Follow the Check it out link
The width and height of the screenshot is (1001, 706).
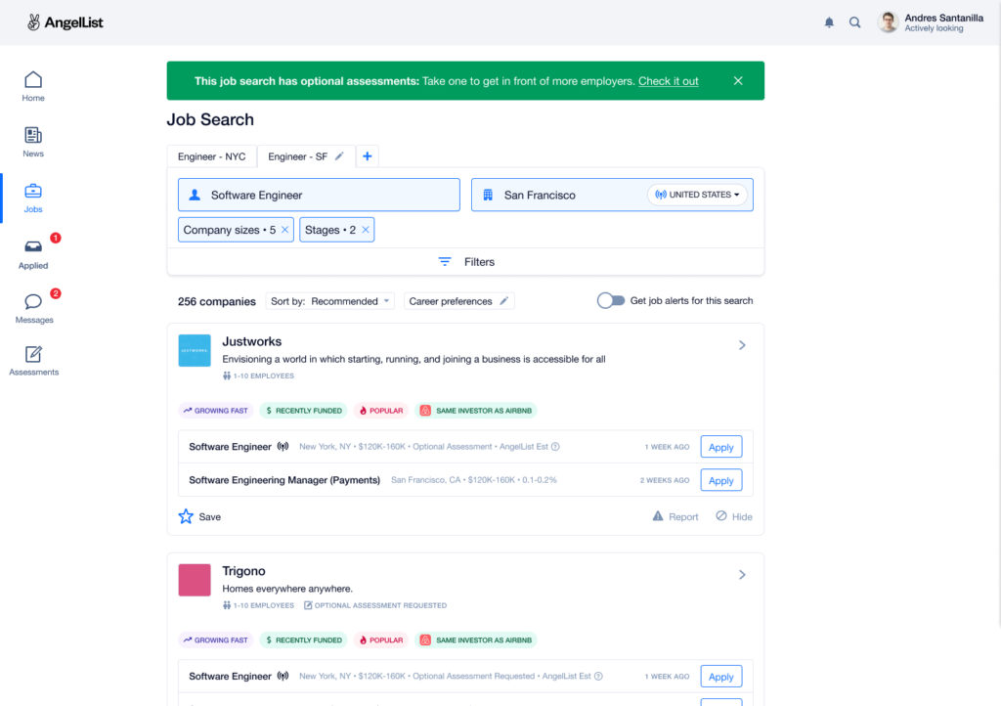click(669, 81)
